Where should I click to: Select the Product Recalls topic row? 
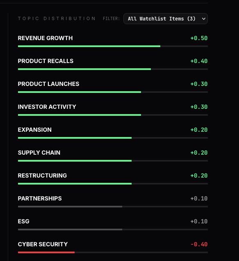tap(113, 64)
